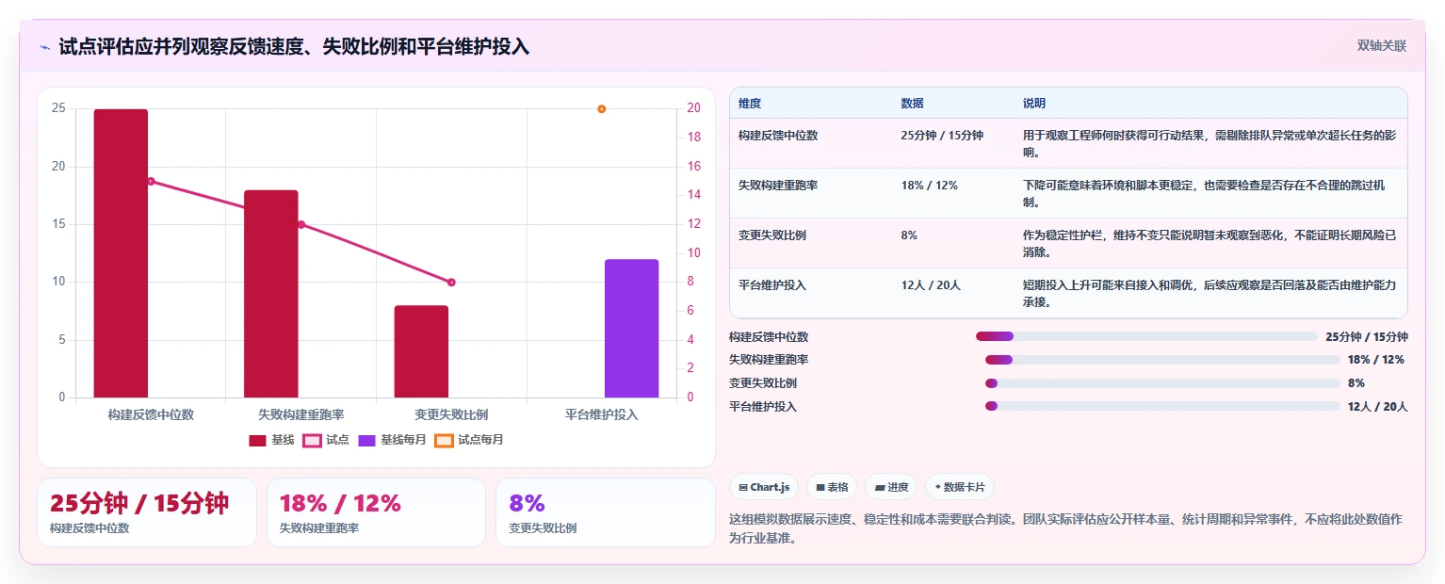This screenshot has height=584, width=1445.
Task: Toggle the 试点 legend dataset
Action: 326,440
